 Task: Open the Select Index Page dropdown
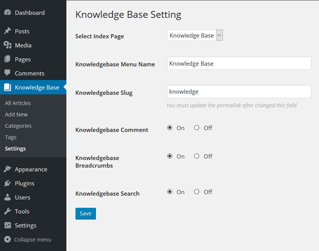point(195,35)
